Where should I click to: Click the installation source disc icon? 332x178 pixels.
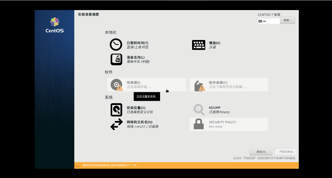[x=116, y=85]
